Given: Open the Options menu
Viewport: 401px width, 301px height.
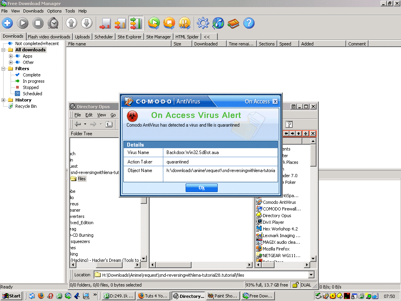Looking at the screenshot, I should [x=54, y=11].
